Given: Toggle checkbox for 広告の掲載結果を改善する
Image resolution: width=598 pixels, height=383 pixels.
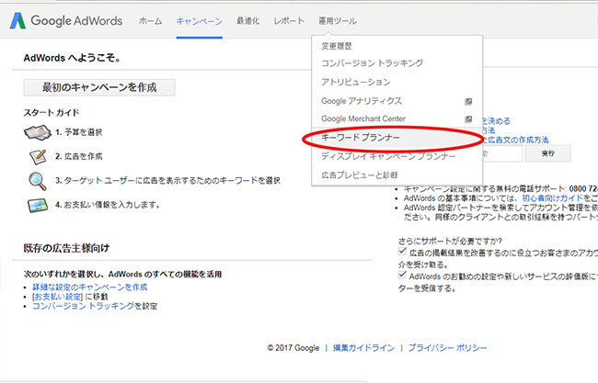Looking at the screenshot, I should coord(402,252).
